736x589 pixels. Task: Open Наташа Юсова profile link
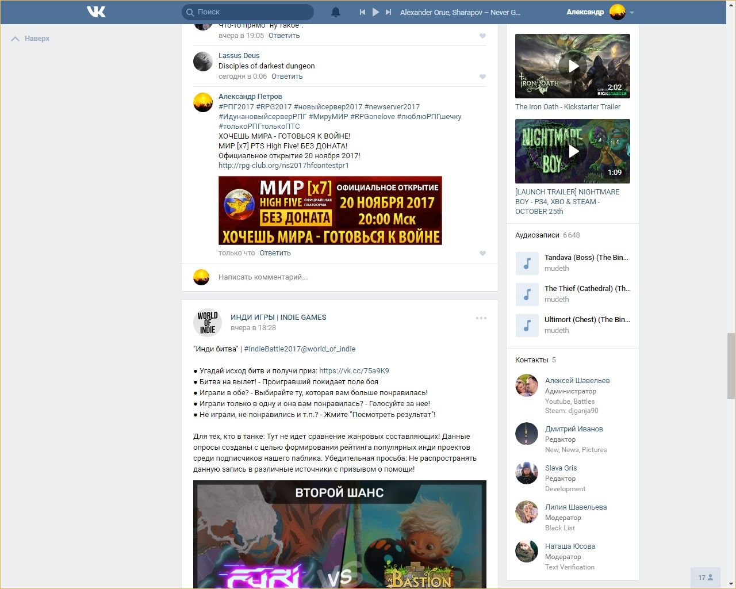pos(570,546)
